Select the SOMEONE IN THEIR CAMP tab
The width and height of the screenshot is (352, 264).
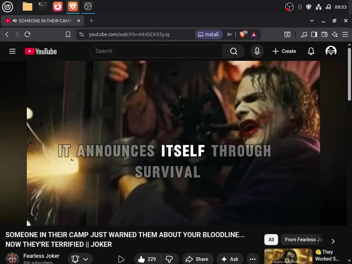click(43, 21)
